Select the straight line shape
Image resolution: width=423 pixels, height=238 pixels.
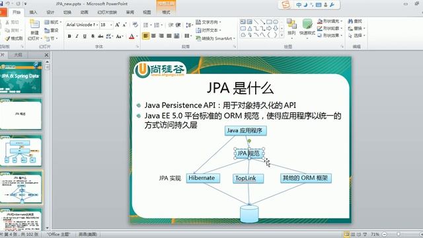click(256, 22)
